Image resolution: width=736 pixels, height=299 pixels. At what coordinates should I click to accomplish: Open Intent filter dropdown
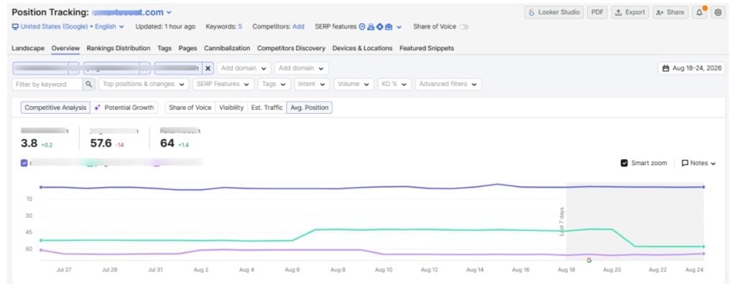pos(312,84)
